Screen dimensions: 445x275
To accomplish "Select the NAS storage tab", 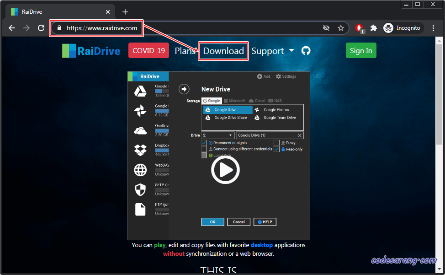I will point(275,101).
